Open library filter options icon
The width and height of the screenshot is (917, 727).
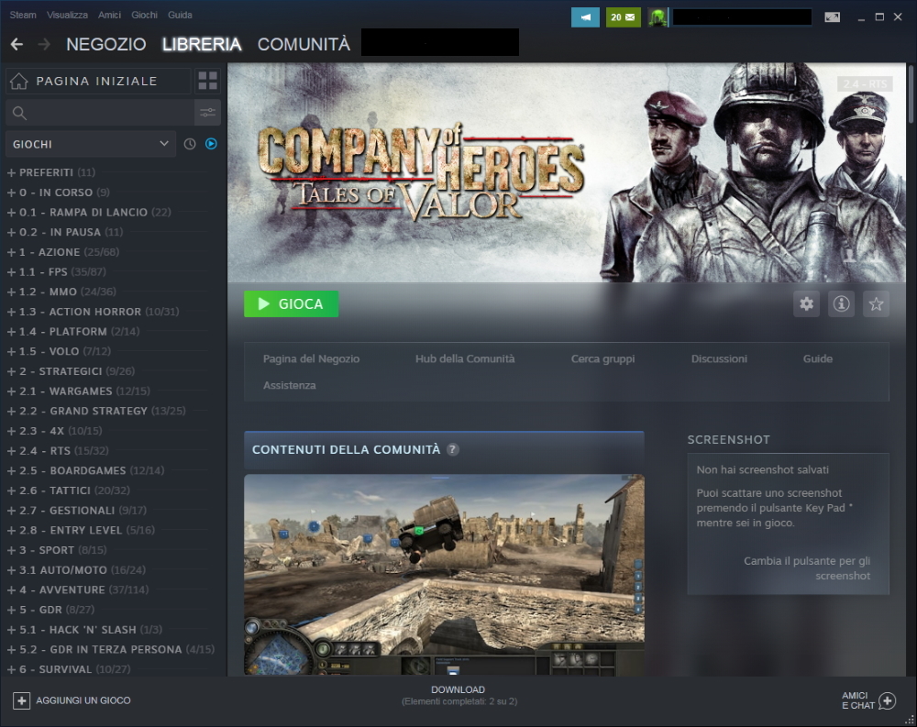pos(208,112)
